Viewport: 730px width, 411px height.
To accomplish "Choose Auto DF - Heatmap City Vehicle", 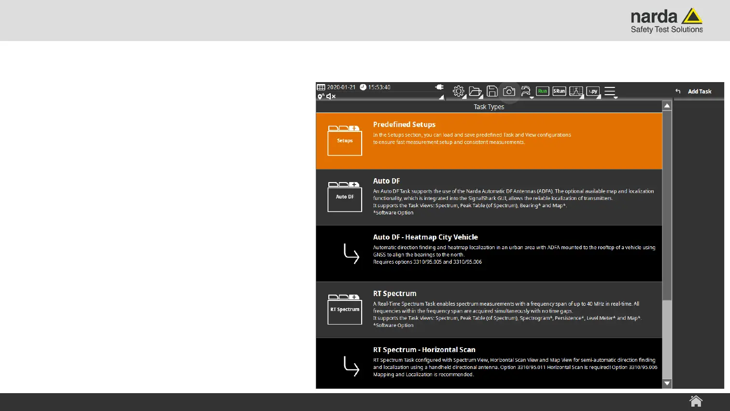I will click(489, 253).
